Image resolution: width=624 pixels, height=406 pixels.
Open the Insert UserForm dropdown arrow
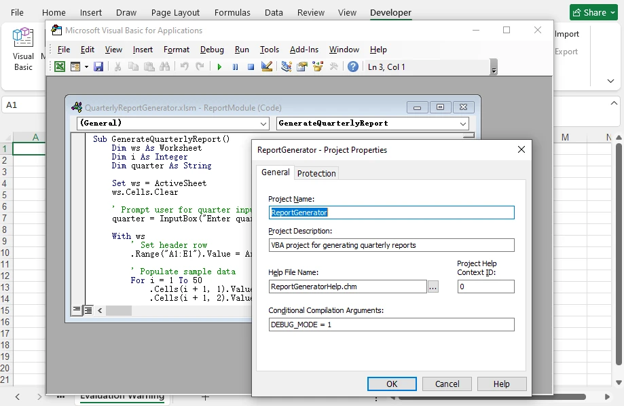click(x=86, y=66)
